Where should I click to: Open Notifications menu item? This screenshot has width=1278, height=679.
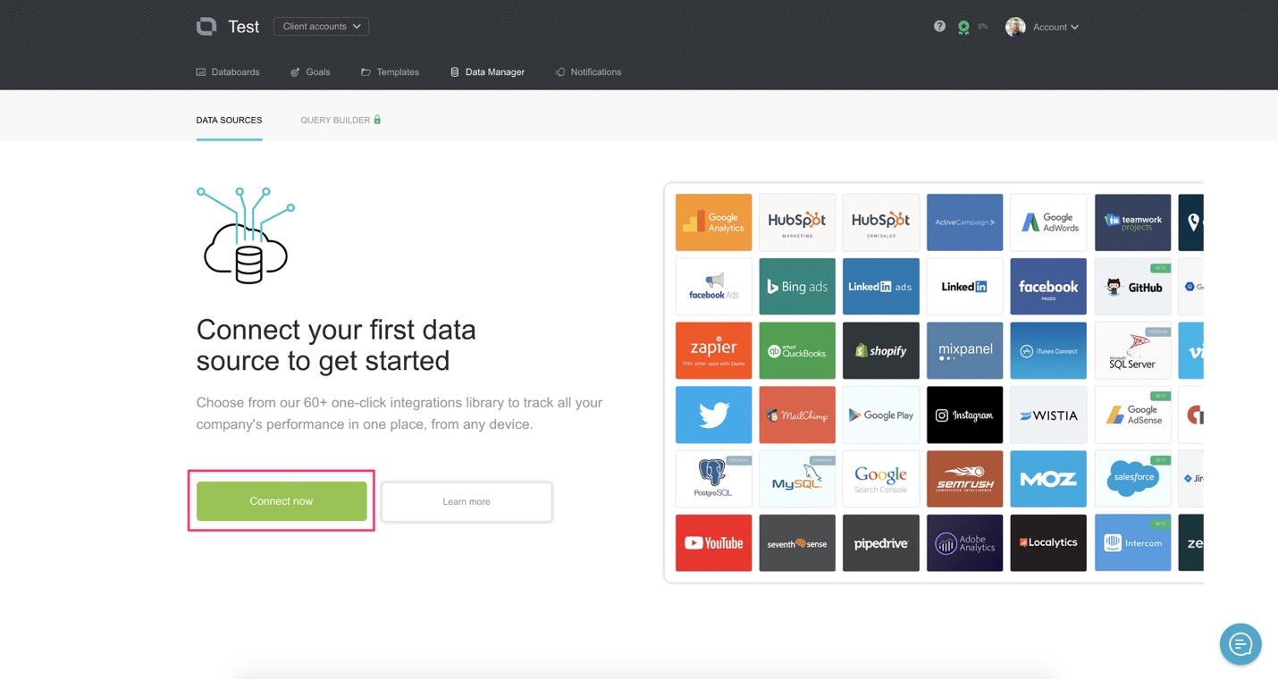pyautogui.click(x=588, y=72)
